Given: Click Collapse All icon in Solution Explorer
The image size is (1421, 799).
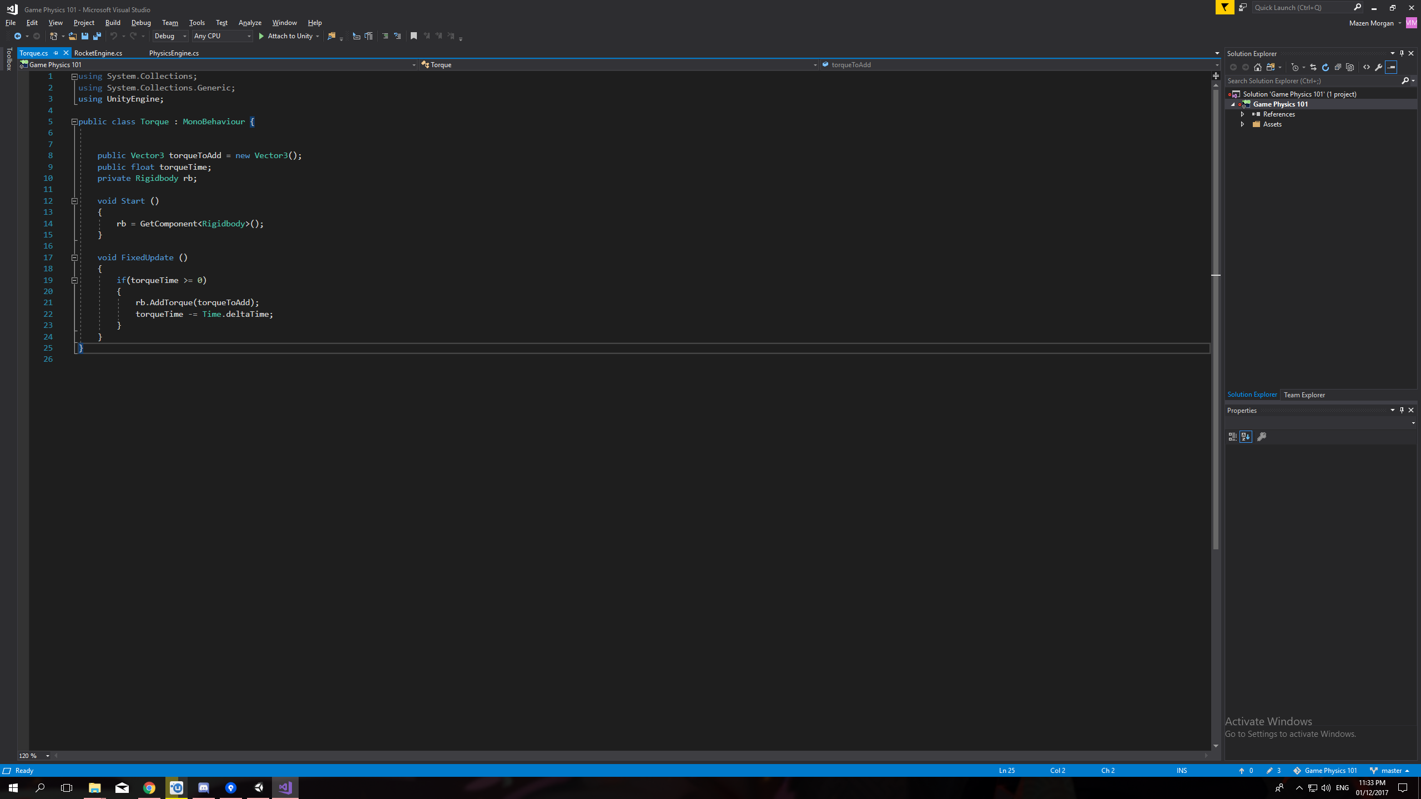Looking at the screenshot, I should pyautogui.click(x=1338, y=67).
